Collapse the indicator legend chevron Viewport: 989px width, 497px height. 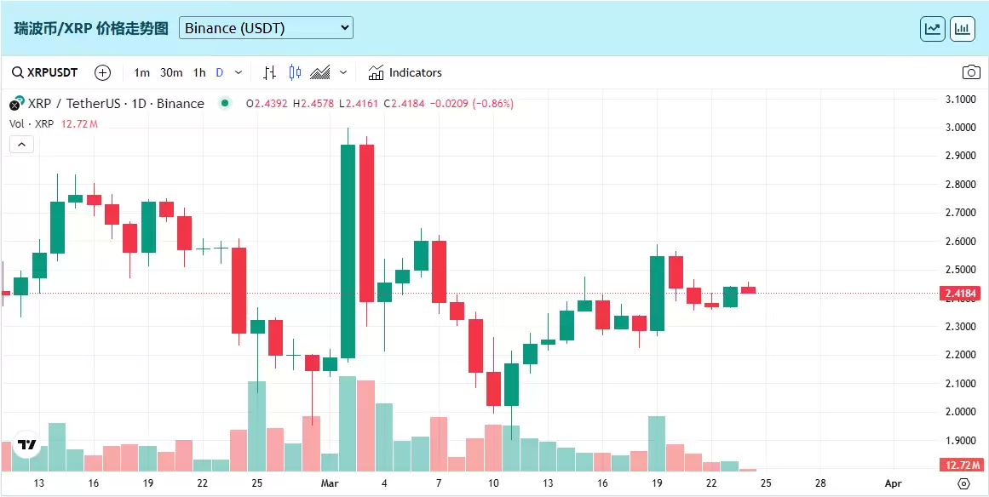[x=21, y=144]
